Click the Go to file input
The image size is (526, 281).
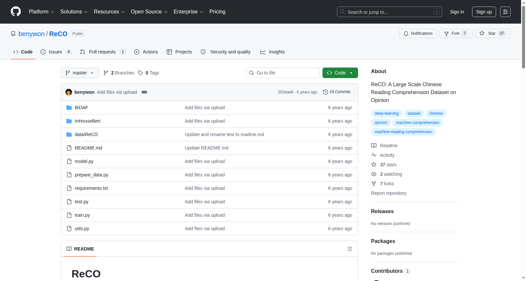coord(283,73)
